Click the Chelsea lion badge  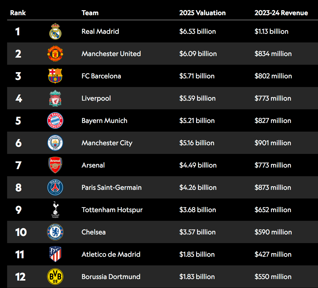pyautogui.click(x=55, y=232)
